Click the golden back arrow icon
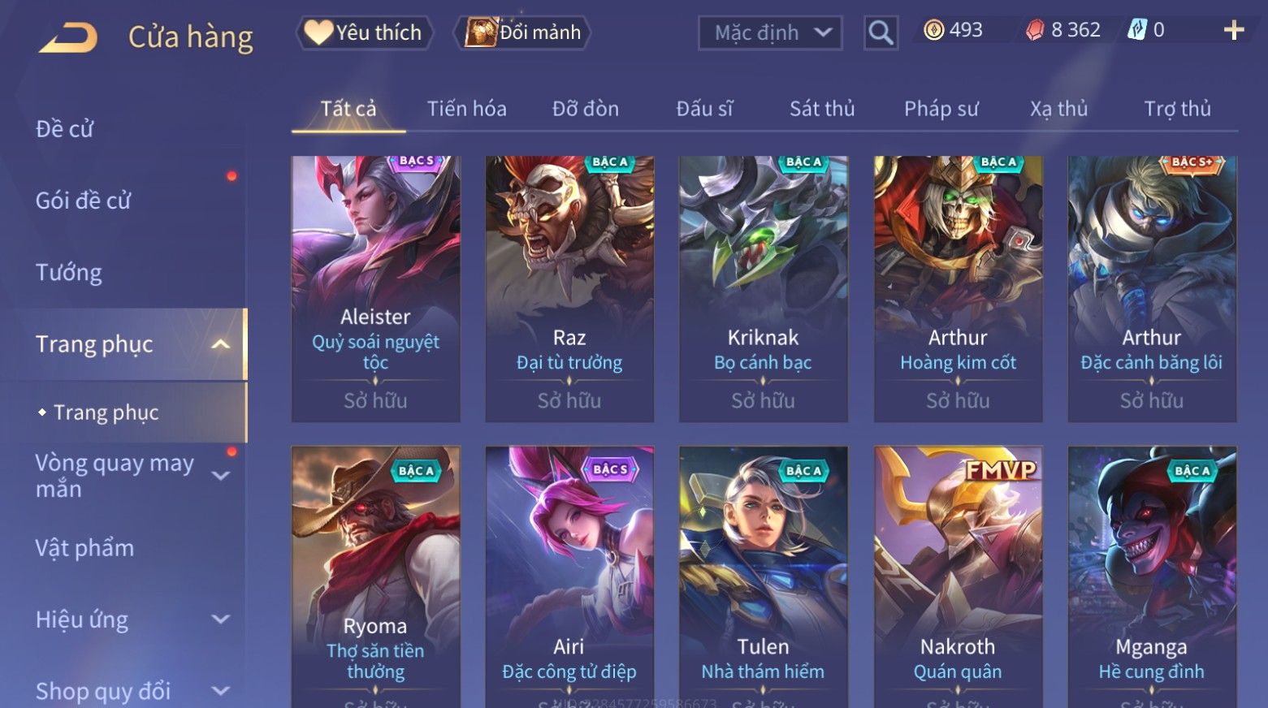The height and width of the screenshot is (708, 1268). click(68, 37)
